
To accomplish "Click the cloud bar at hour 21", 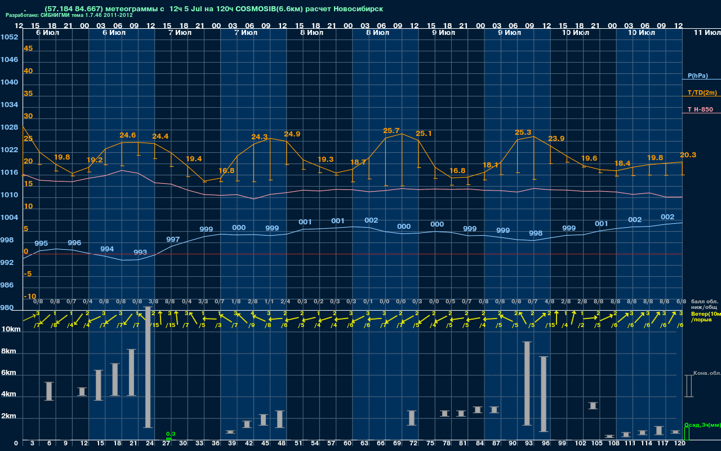I will point(132,373).
